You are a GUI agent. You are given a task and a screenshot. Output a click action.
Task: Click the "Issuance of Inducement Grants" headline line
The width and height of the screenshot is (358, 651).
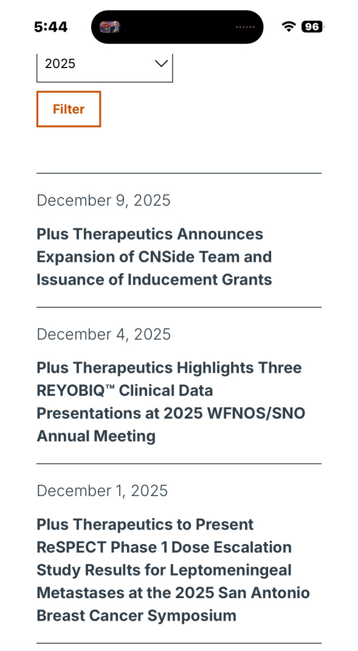point(154,280)
